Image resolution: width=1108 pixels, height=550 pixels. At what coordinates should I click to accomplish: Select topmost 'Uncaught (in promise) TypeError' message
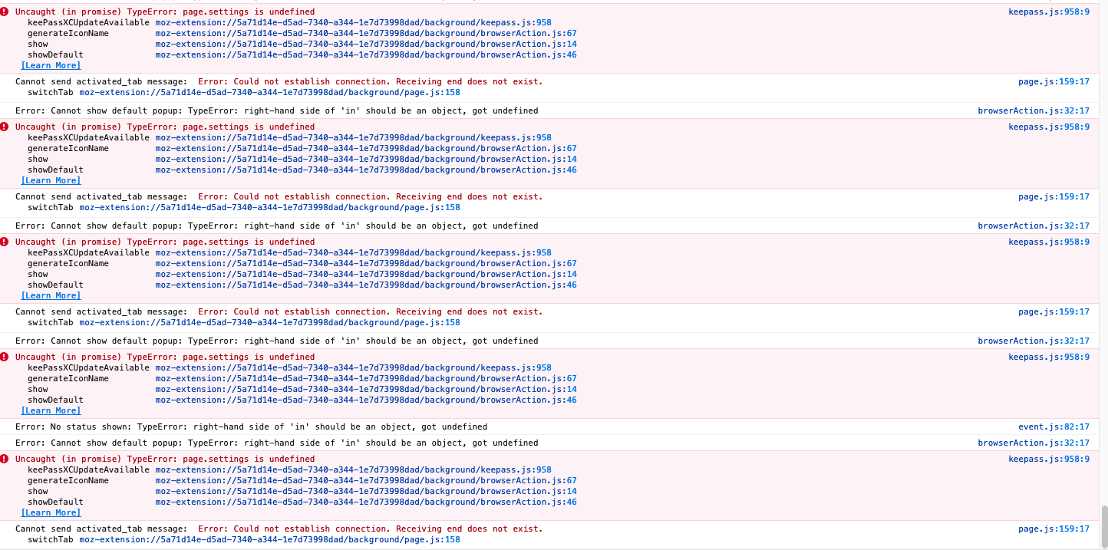click(165, 12)
